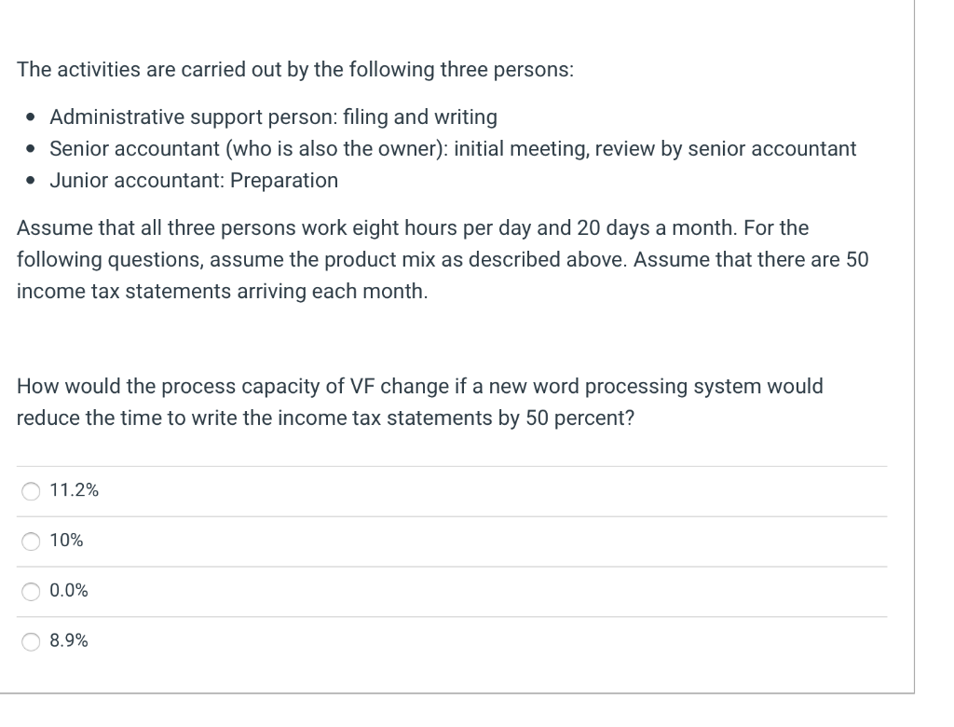Image resolution: width=954 pixels, height=727 pixels.
Task: Click the question text about VF process capacity
Action: click(419, 402)
